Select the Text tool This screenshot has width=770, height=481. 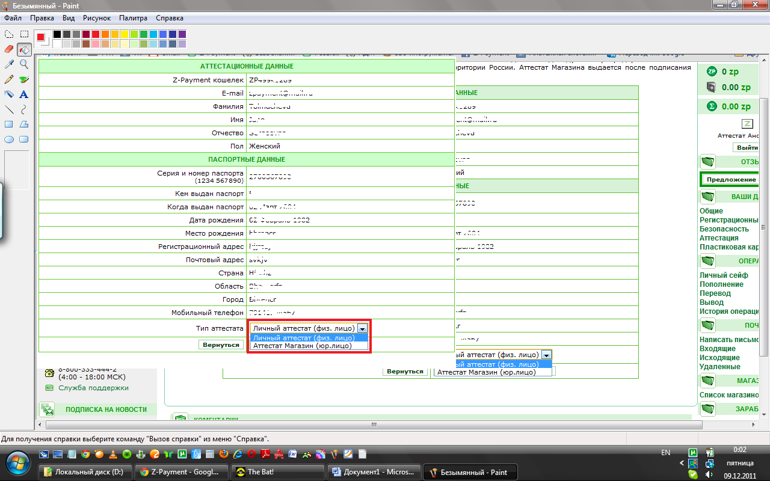[x=24, y=94]
